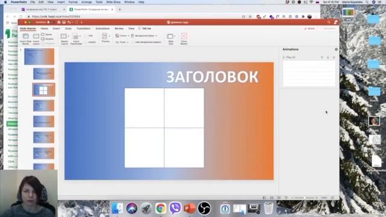Close the Animations pane with round icon
The width and height of the screenshot is (386, 217).
pyautogui.click(x=337, y=49)
